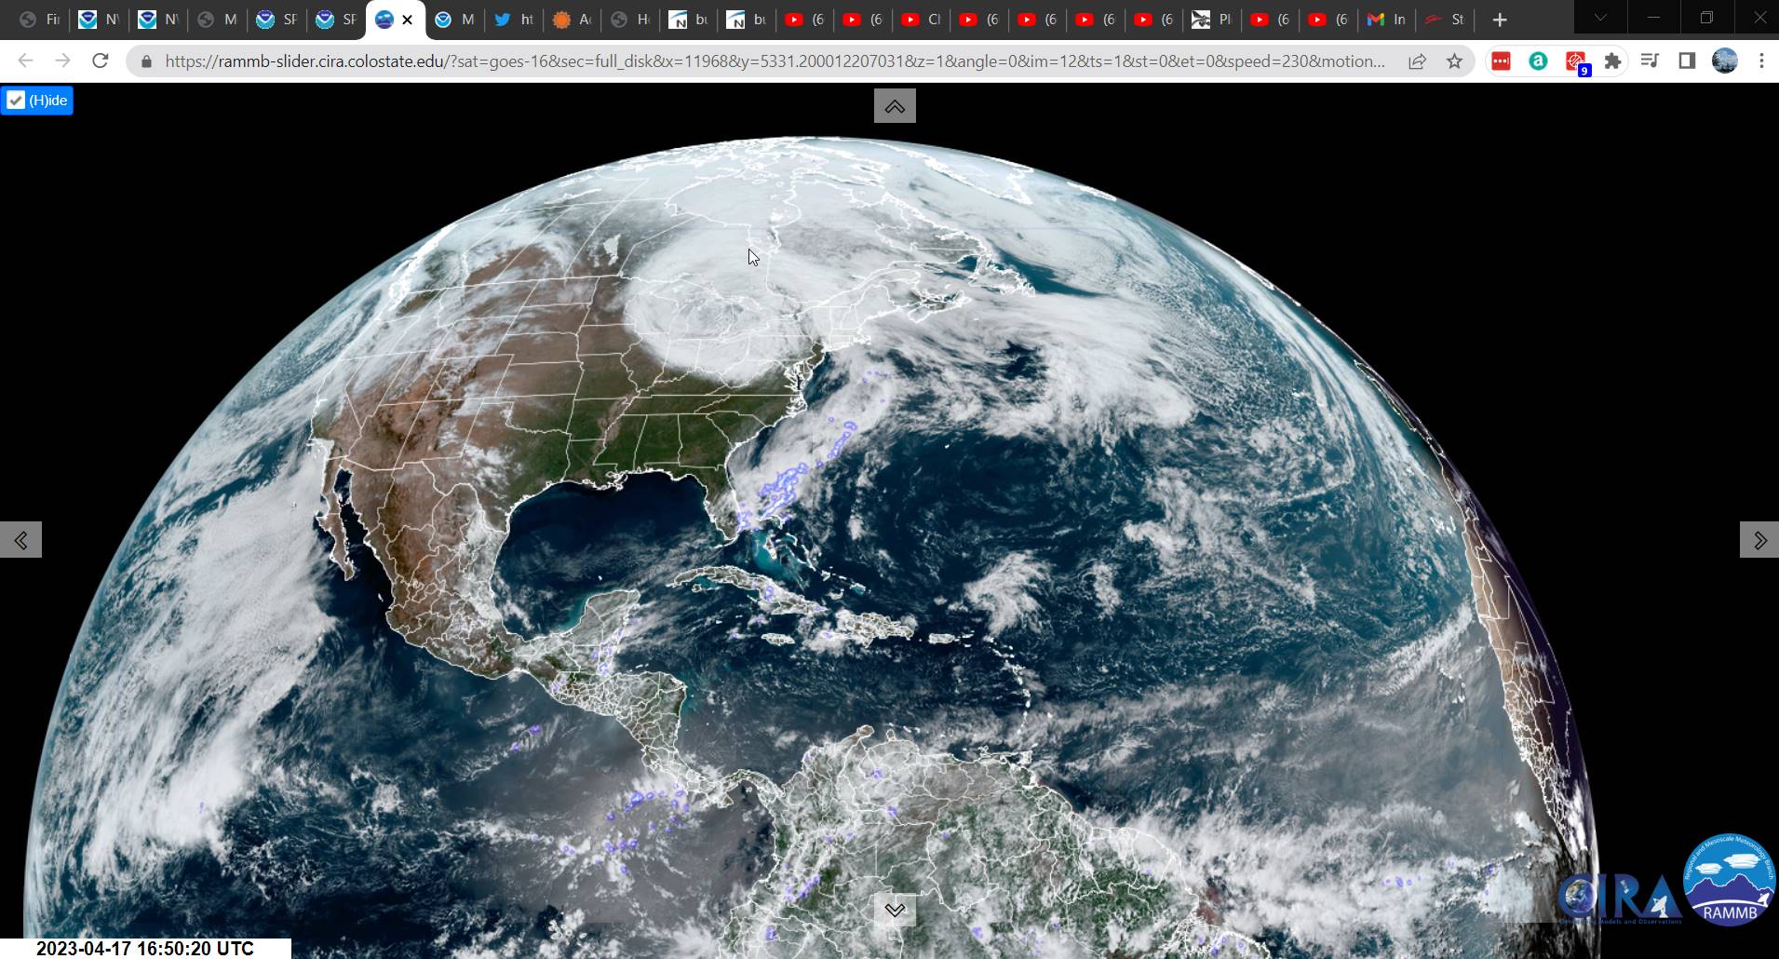The width and height of the screenshot is (1779, 959).
Task: Open the Extensions puzzle icon
Action: 1612,61
